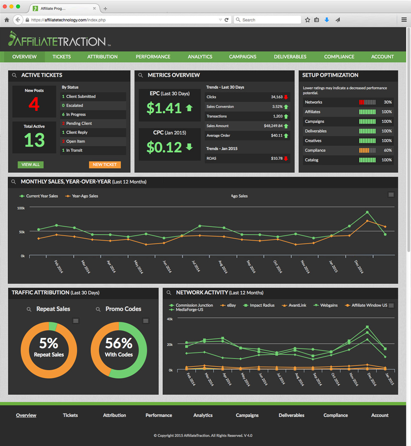Follow the footer Attribution link

click(114, 415)
